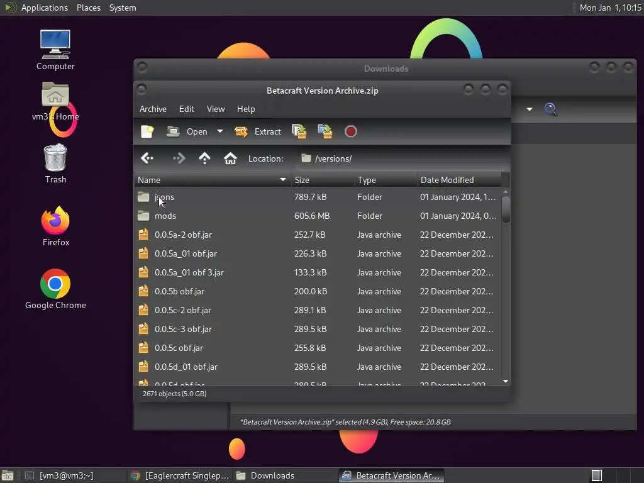644x483 pixels.
Task: Click the Add files to archive icon
Action: 299,131
